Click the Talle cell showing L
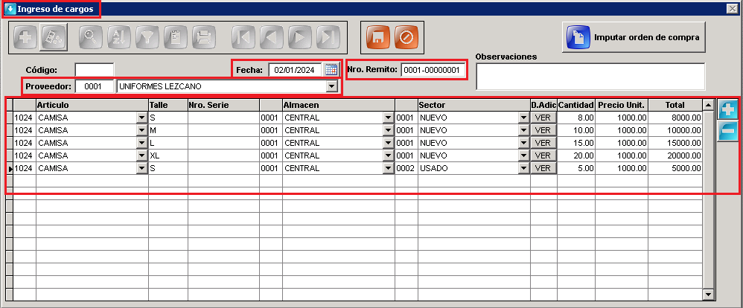The width and height of the screenshot is (743, 308). pos(168,143)
